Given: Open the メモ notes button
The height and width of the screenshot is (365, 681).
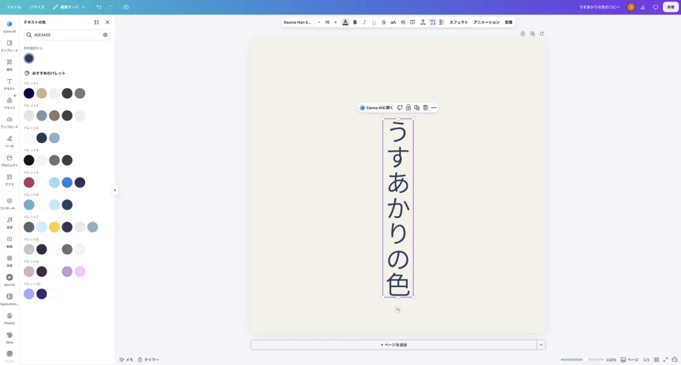Looking at the screenshot, I should [x=126, y=360].
